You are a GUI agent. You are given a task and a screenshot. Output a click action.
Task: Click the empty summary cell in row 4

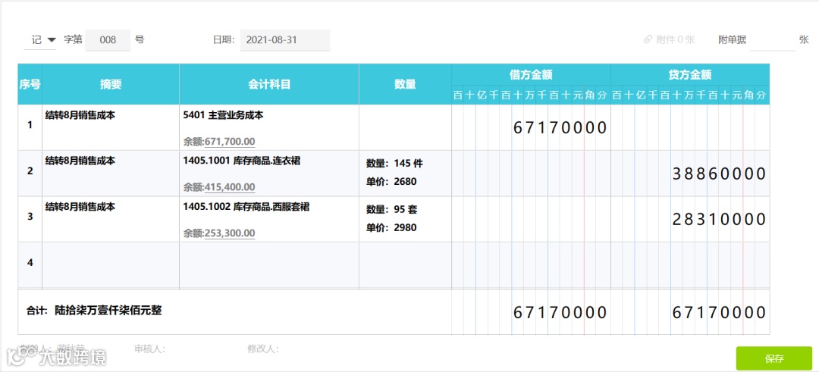[x=111, y=264]
